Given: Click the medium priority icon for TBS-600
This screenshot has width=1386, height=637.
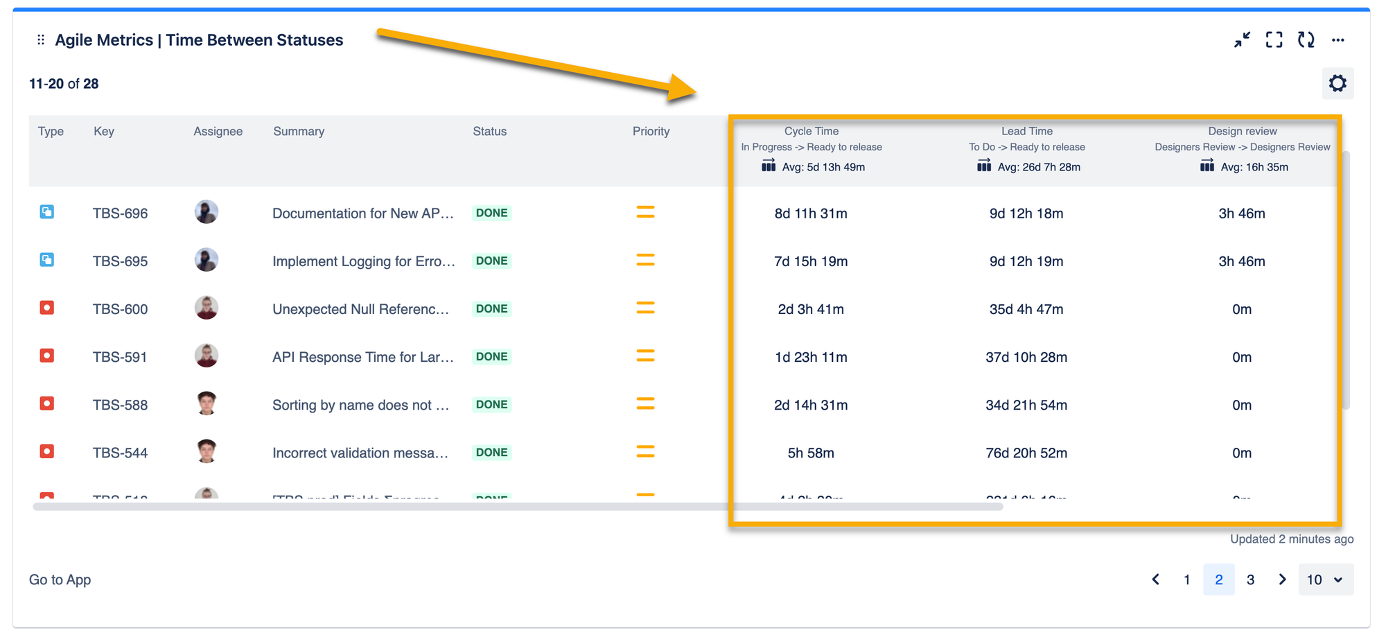Looking at the screenshot, I should click(x=645, y=308).
